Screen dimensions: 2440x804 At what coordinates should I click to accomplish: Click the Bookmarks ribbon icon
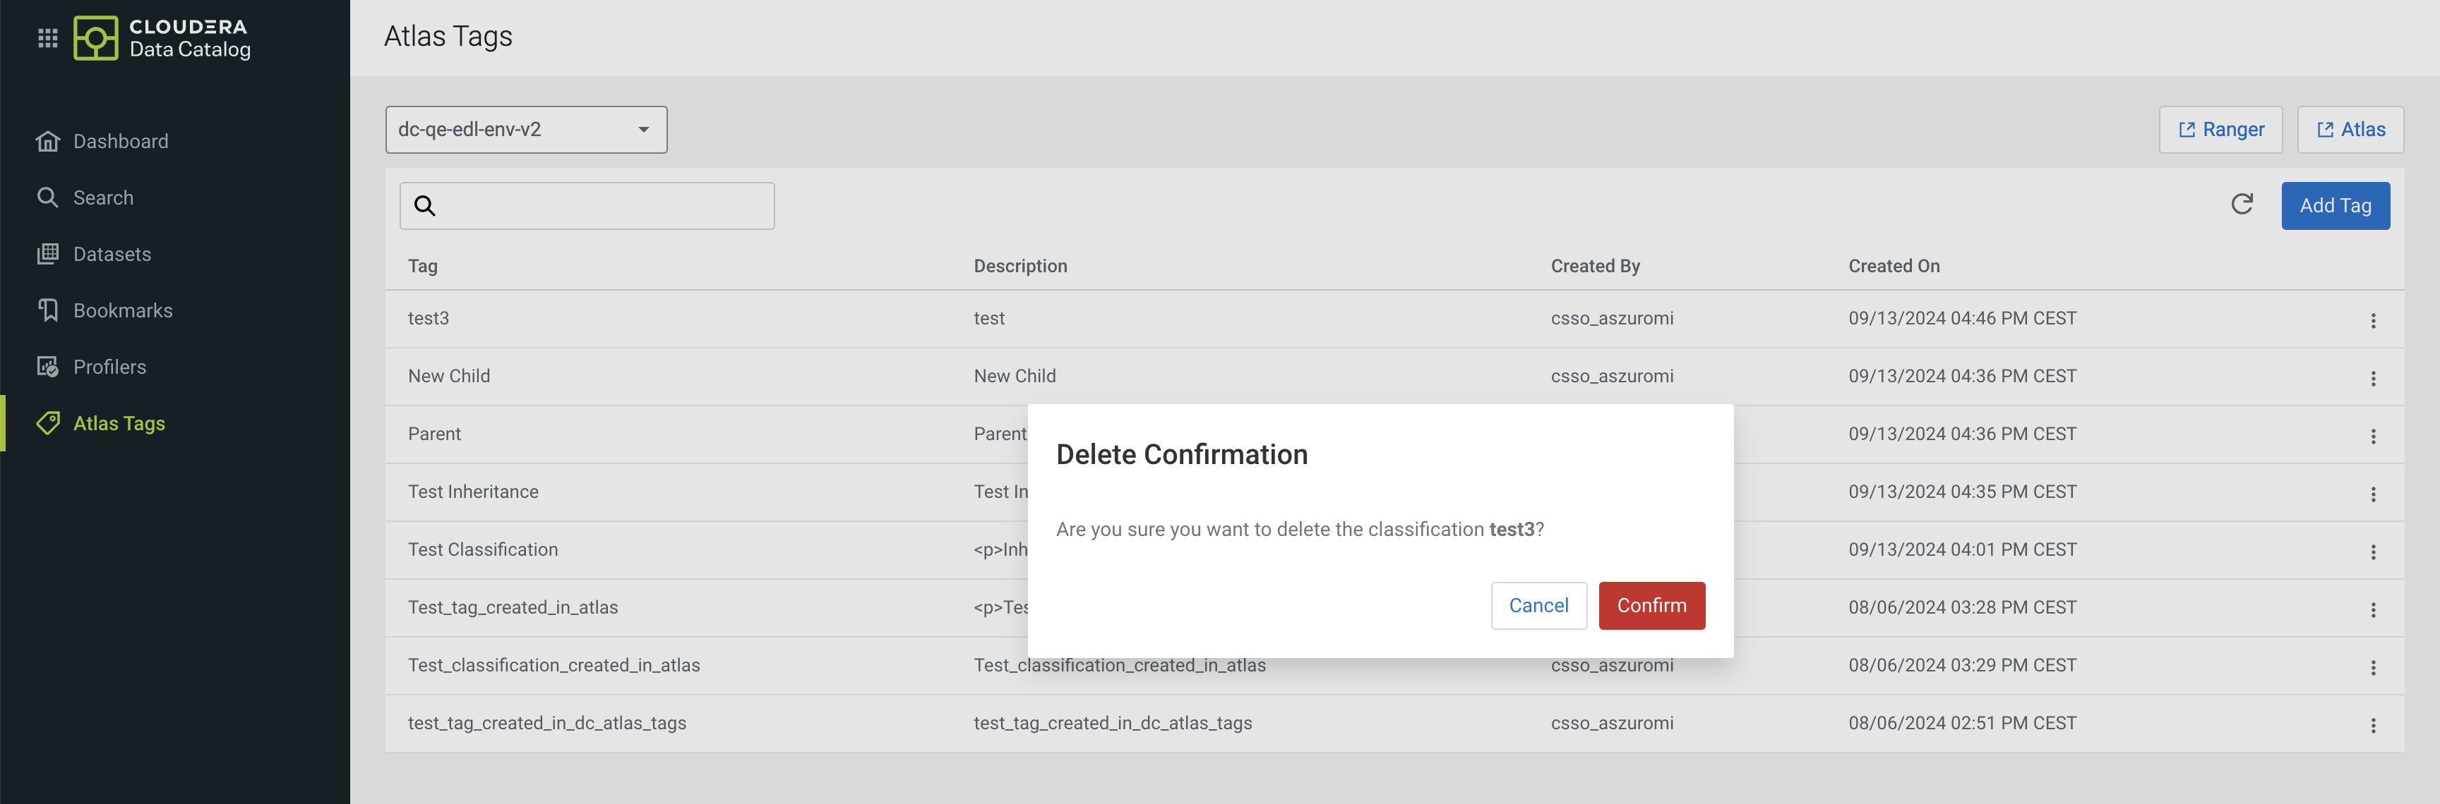pyautogui.click(x=47, y=310)
